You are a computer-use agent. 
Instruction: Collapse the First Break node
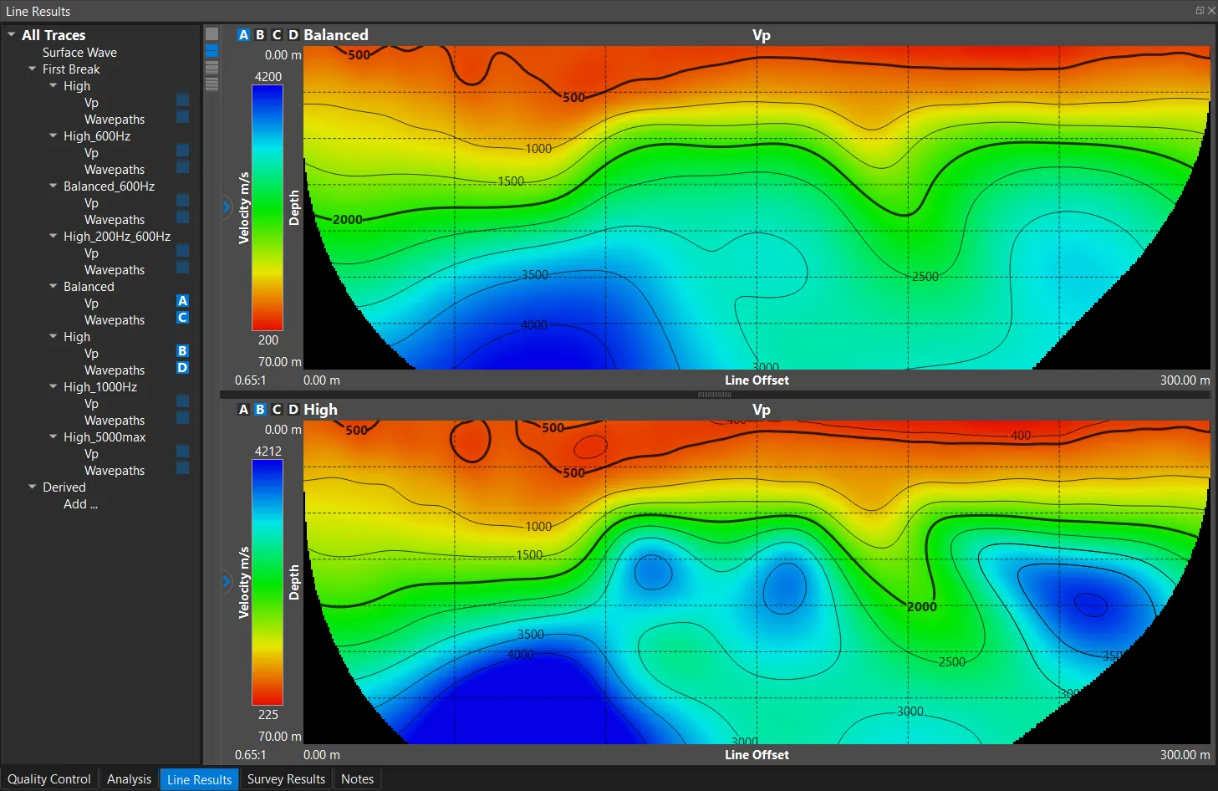click(x=33, y=69)
